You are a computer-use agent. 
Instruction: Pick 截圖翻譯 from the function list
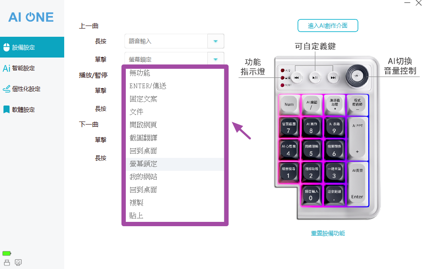(x=143, y=138)
